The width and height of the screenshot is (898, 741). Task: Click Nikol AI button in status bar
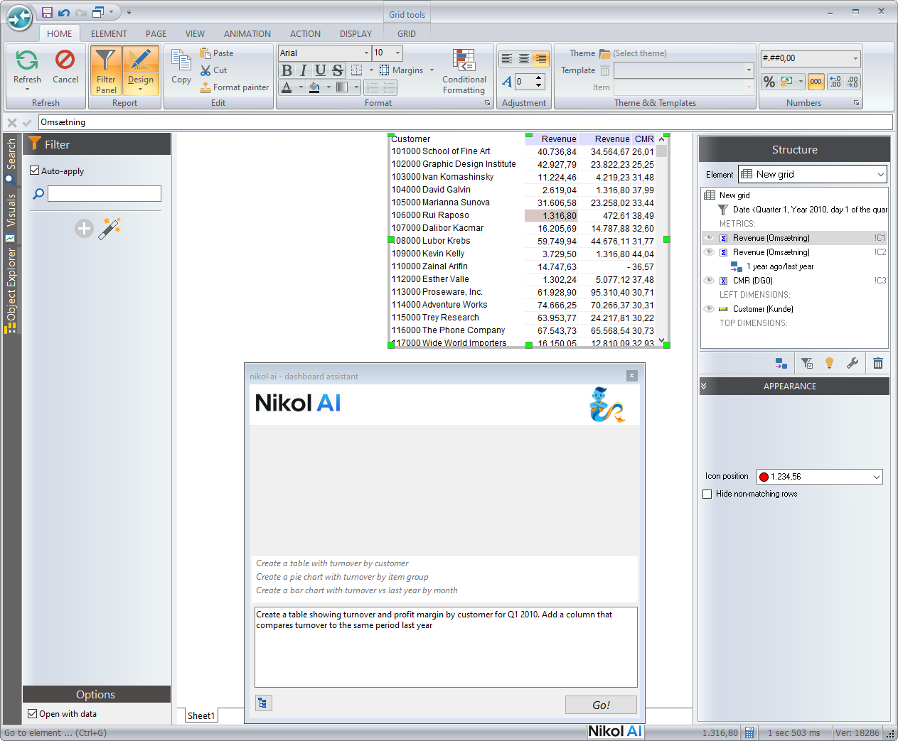(615, 732)
